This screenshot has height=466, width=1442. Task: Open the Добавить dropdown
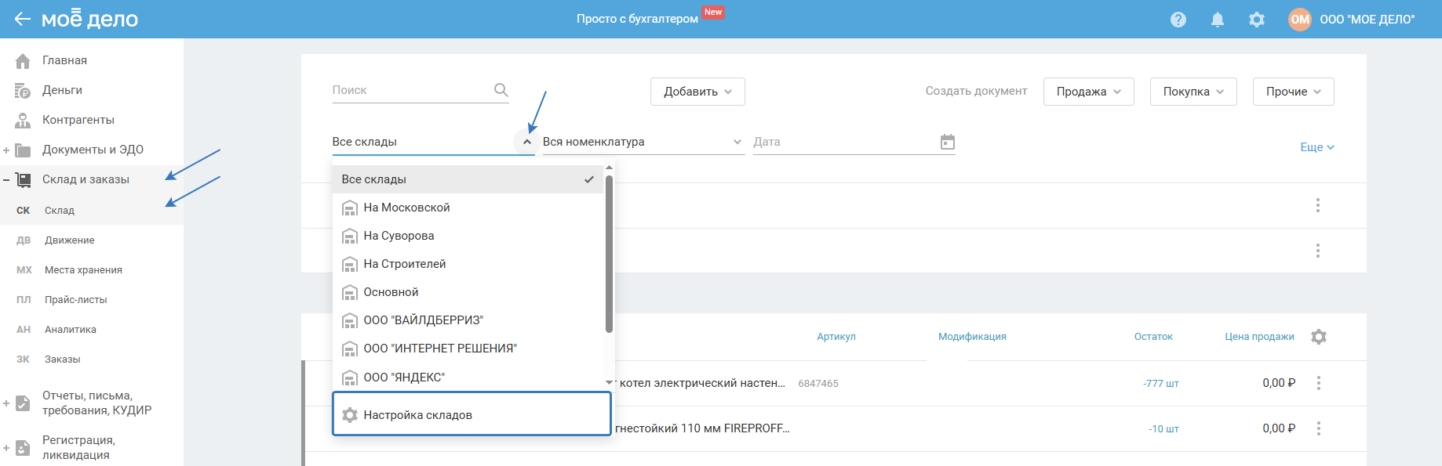[x=697, y=92]
